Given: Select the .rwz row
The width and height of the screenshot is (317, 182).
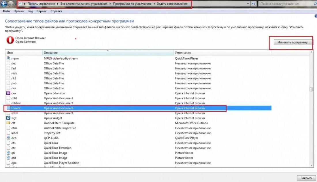Looking at the screenshot, I should (x=138, y=88).
